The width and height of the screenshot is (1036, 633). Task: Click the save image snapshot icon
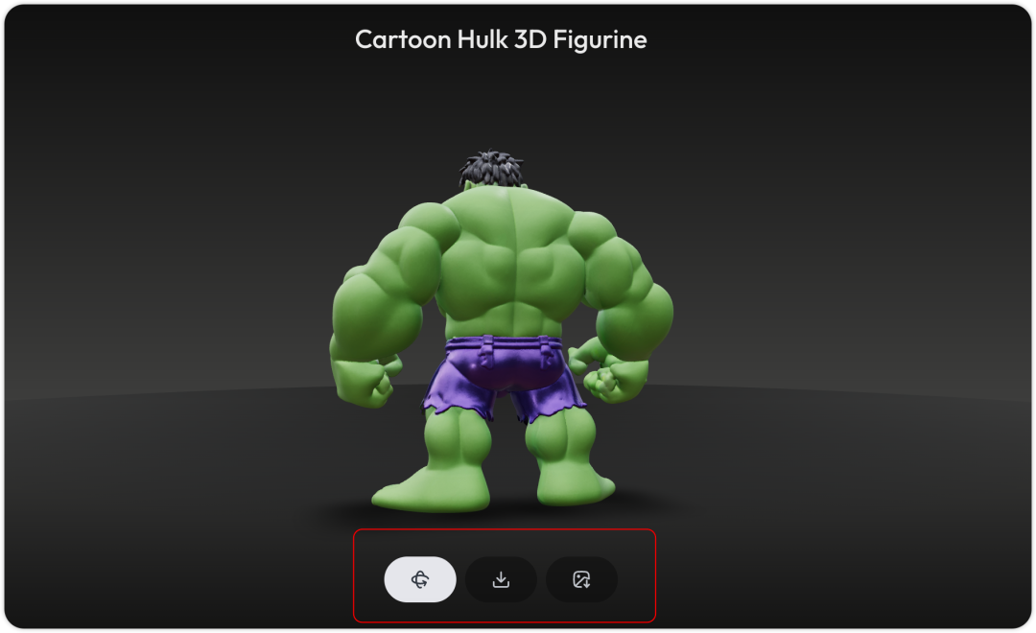581,579
